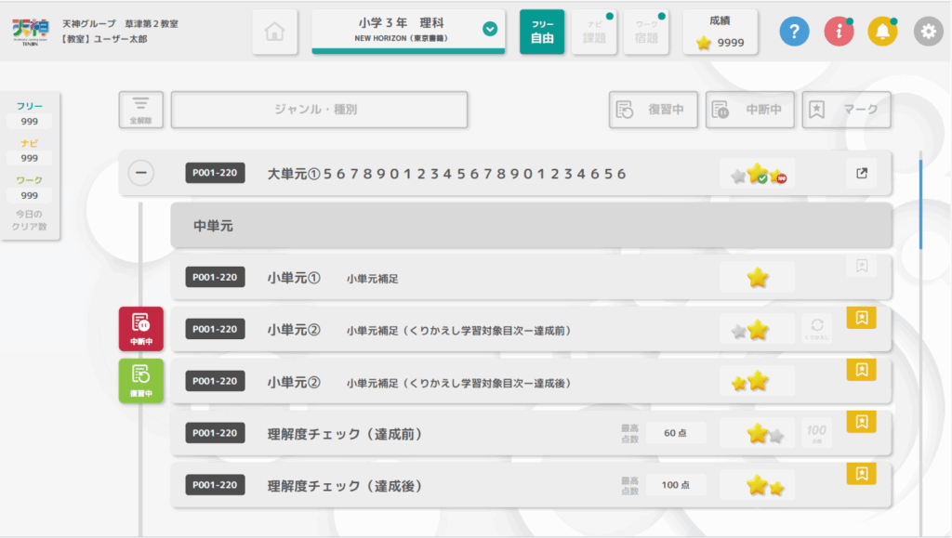Click the 復習中 filter button
The width and height of the screenshot is (952, 538).
(x=654, y=109)
